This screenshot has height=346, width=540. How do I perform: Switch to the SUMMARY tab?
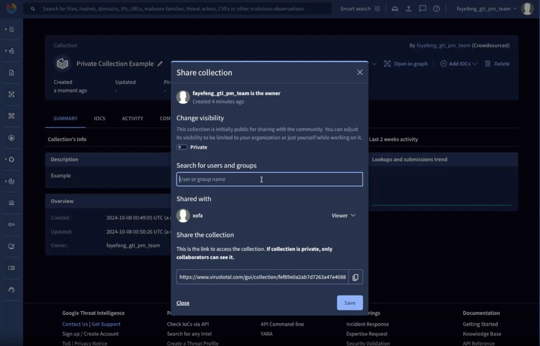pos(65,118)
